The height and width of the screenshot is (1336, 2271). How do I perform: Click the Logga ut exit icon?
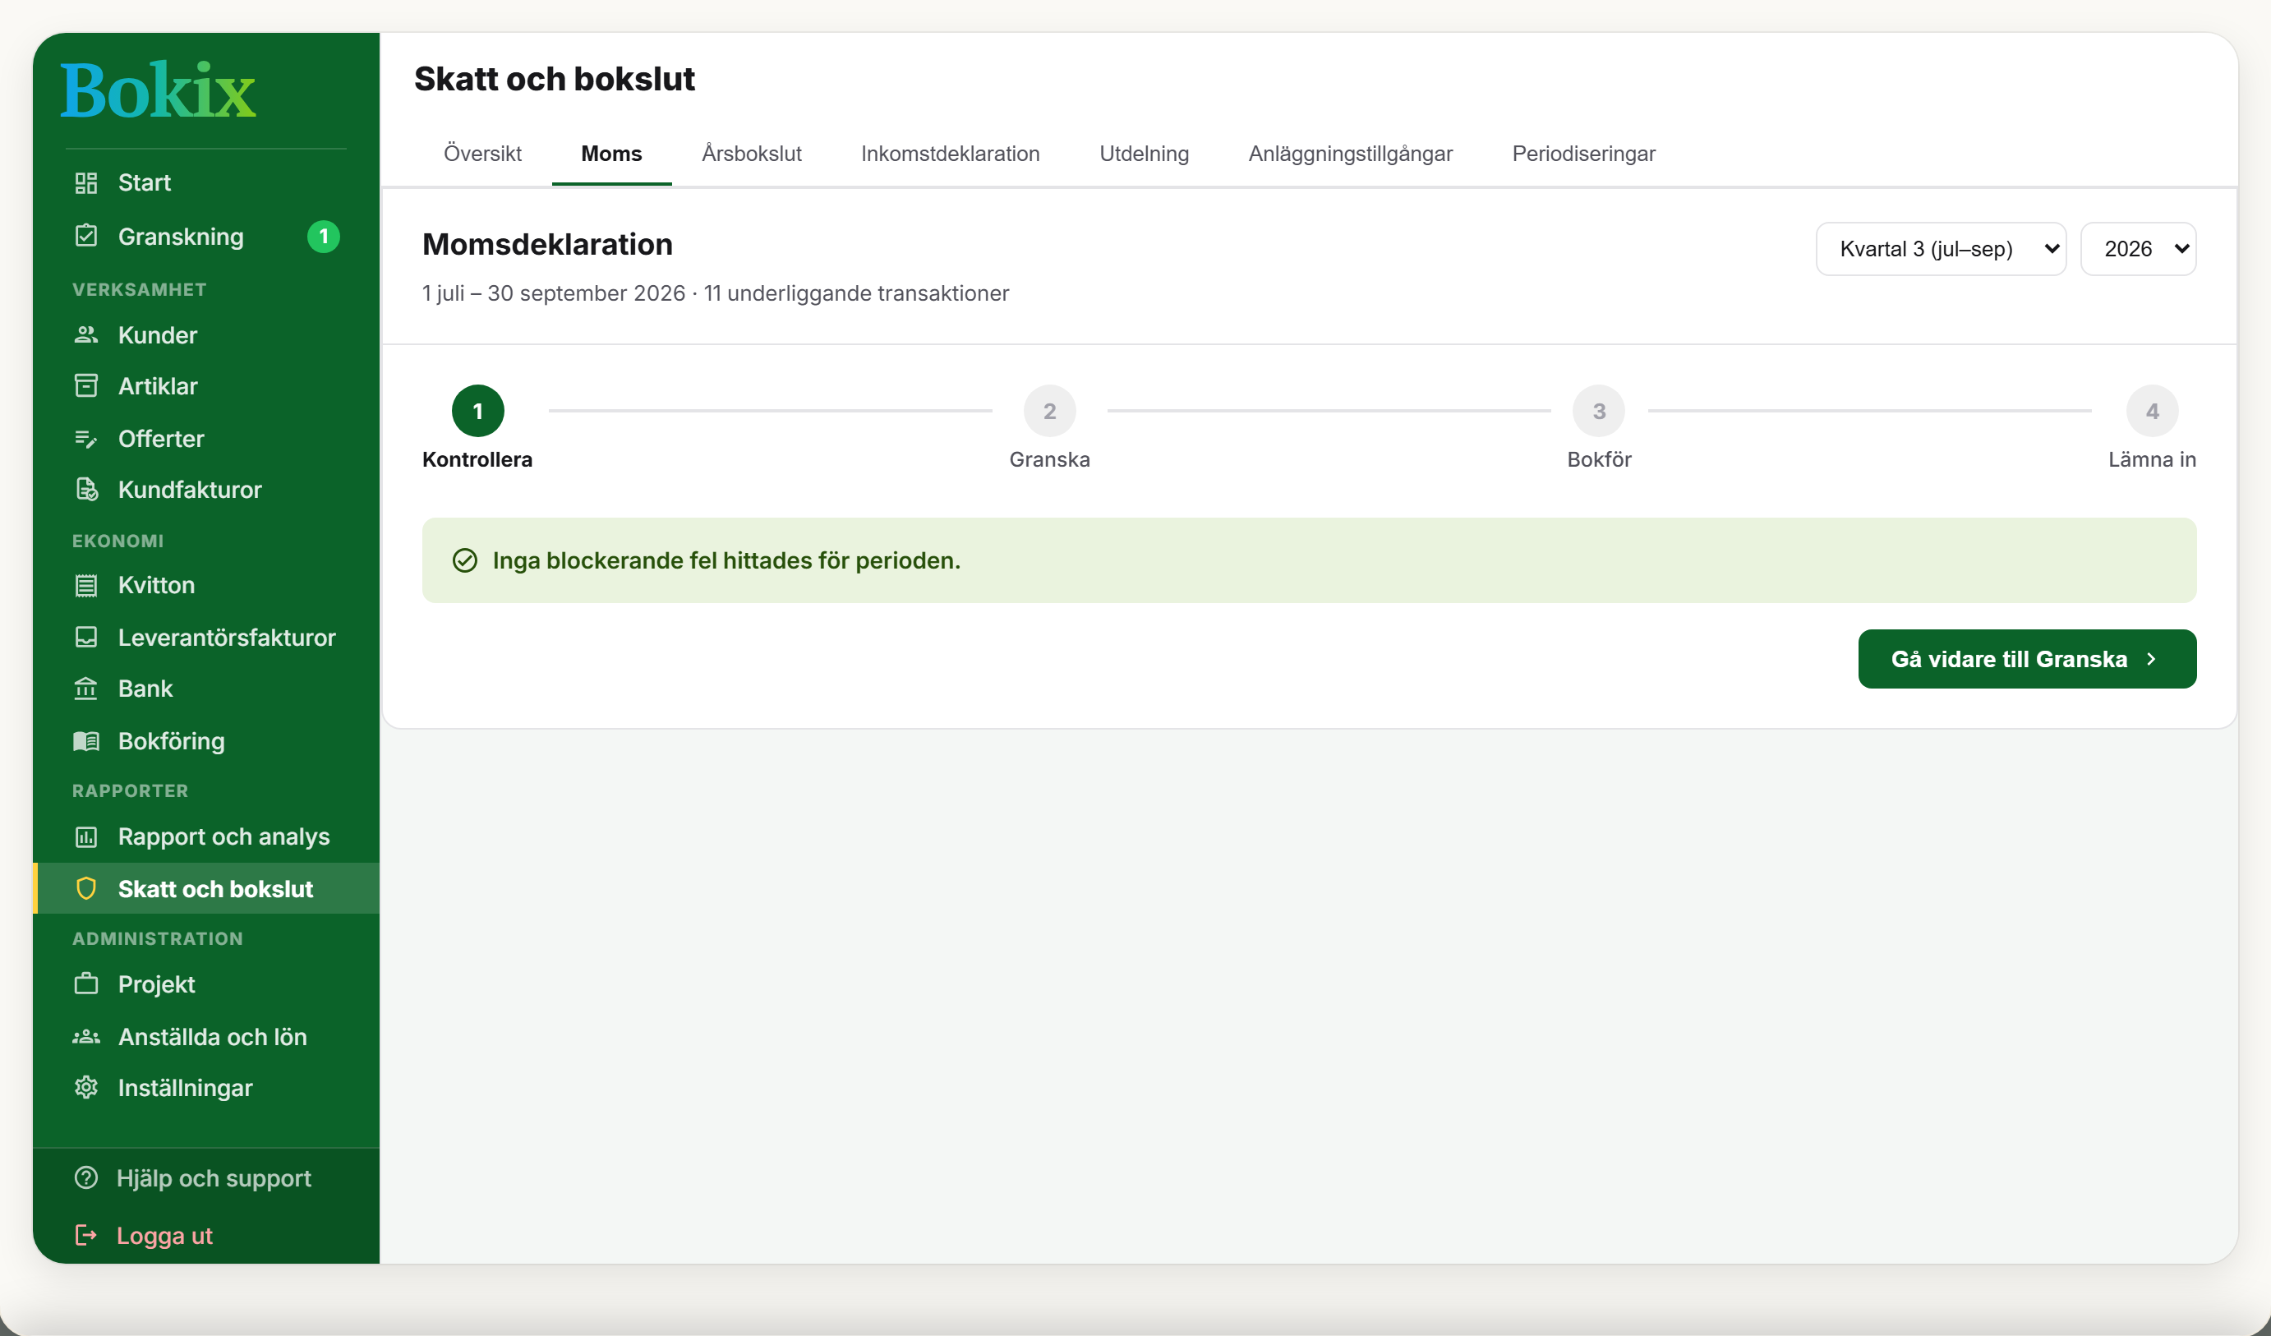(x=85, y=1235)
